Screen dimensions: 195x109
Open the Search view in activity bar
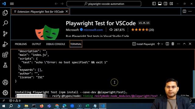5,23
